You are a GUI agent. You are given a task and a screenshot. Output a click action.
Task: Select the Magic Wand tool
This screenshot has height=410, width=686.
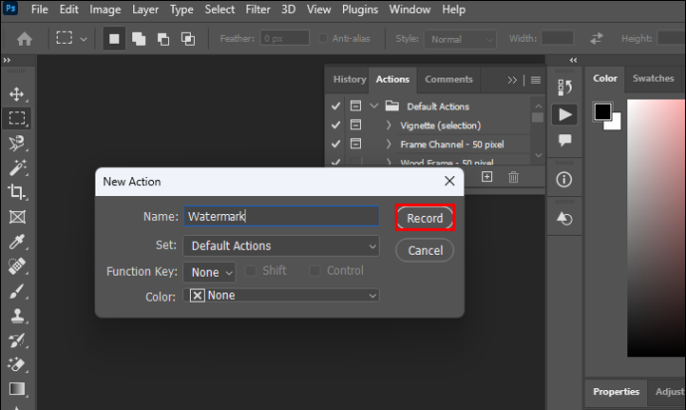17,167
